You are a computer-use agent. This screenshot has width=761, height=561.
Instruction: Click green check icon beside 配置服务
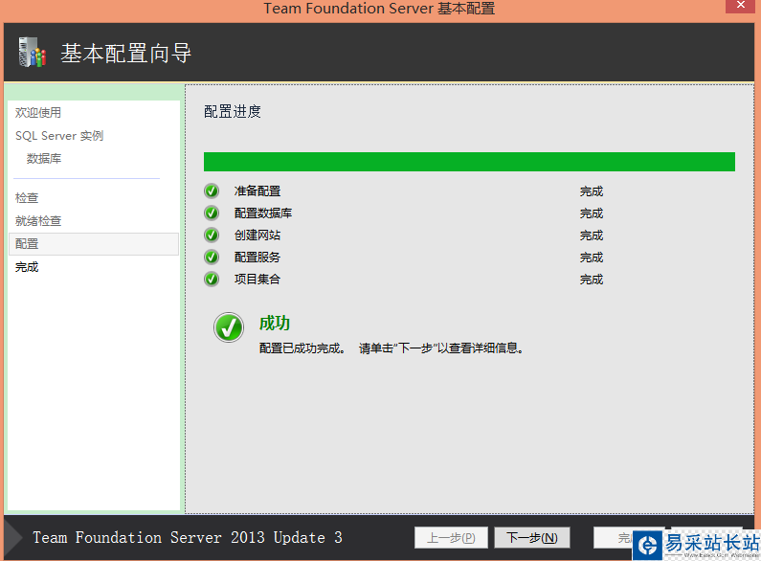click(212, 258)
